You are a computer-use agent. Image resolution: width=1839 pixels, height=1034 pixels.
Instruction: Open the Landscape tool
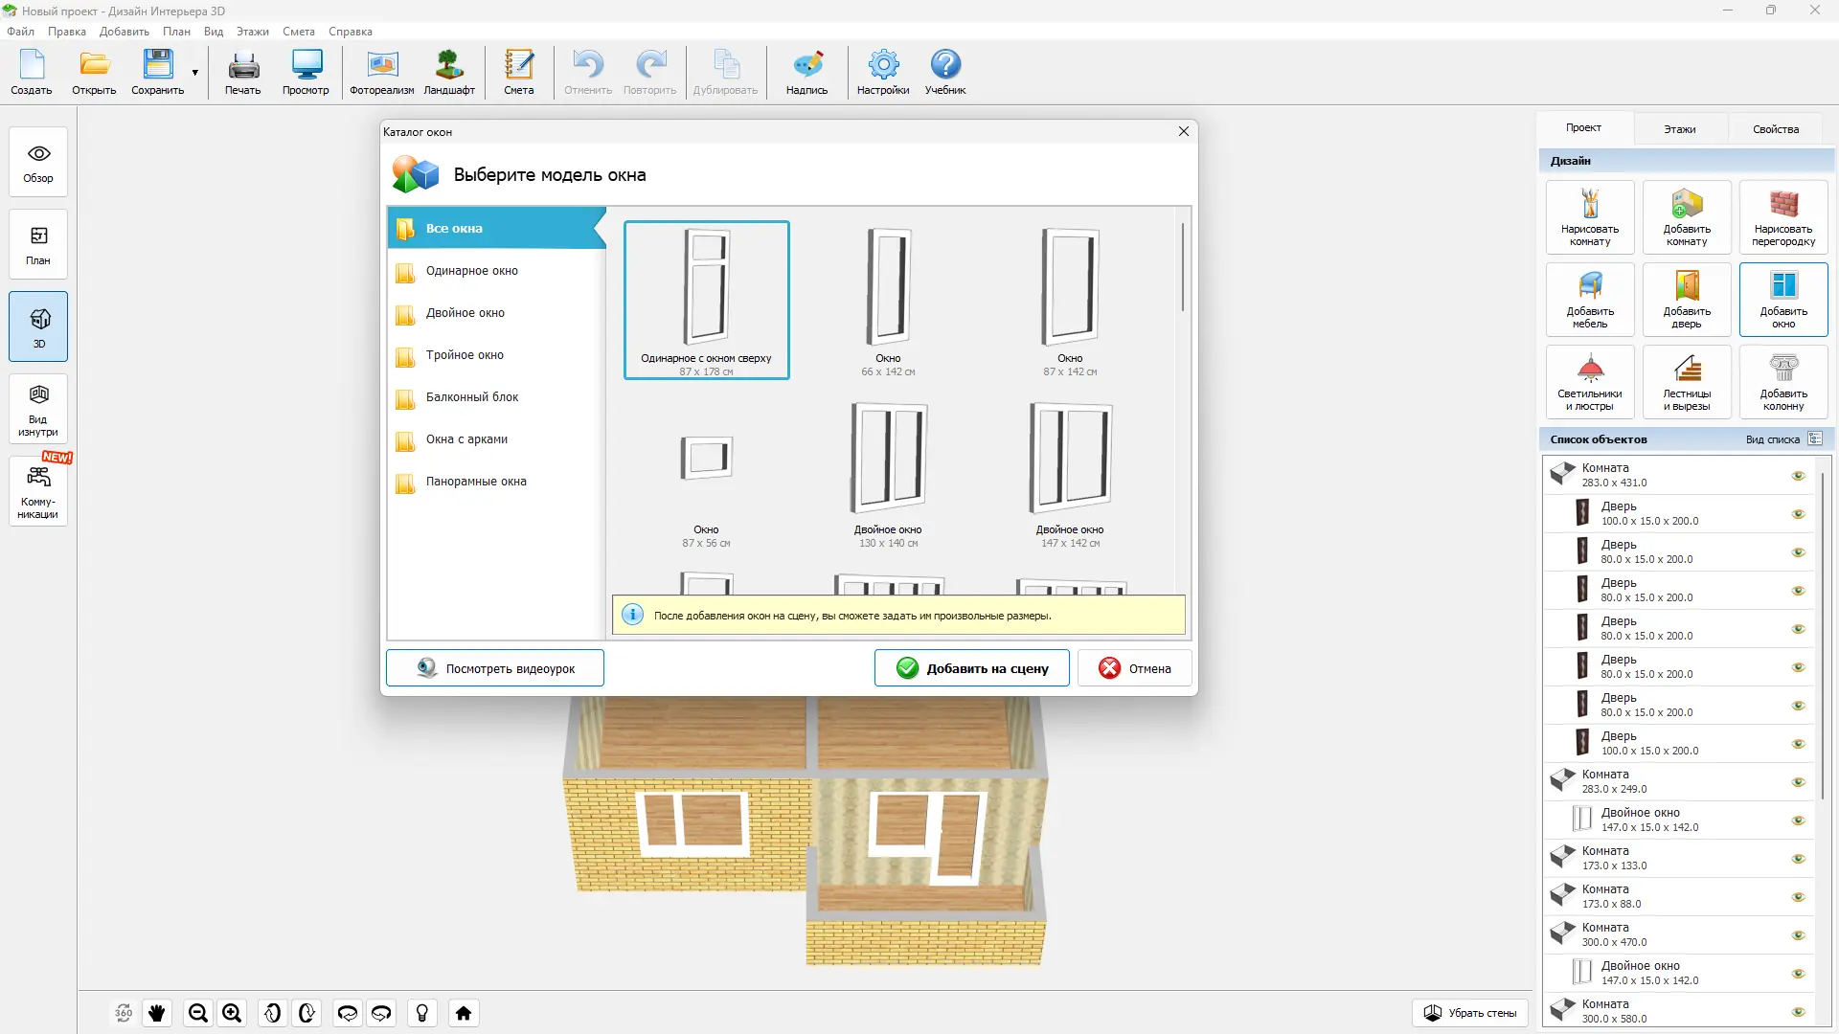tap(449, 72)
